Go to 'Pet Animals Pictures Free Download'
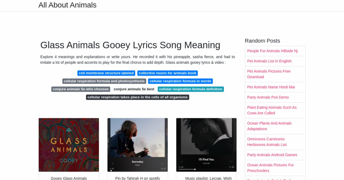The width and height of the screenshot is (344, 180). [269, 74]
